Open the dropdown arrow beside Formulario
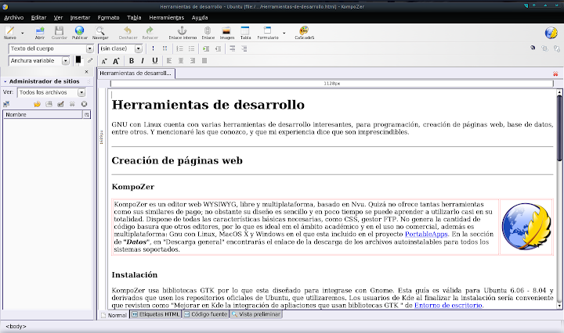 click(284, 33)
